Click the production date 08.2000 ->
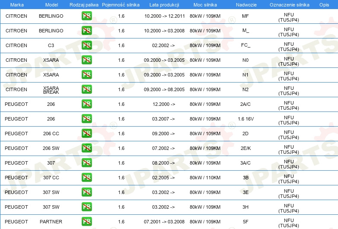The height and width of the screenshot is (229, 338). click(163, 163)
